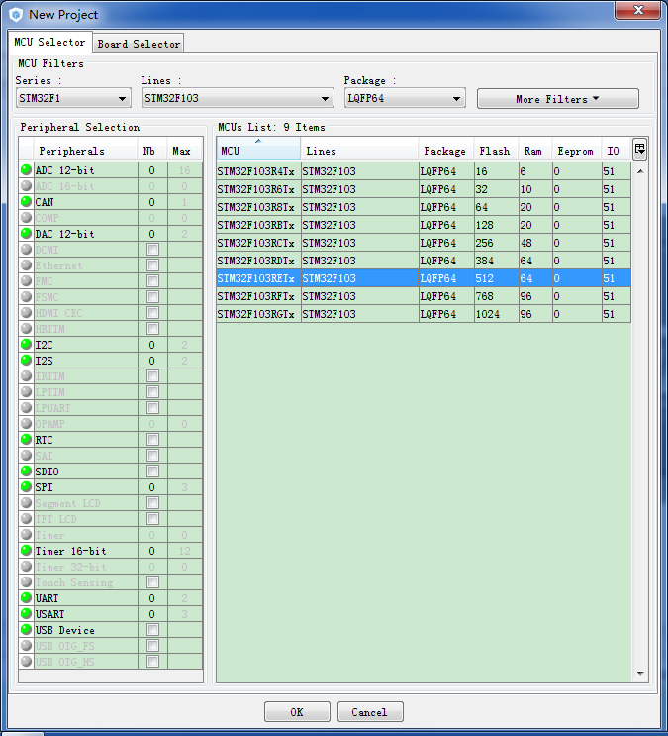Click the gray status dot beside Touch Sensing
This screenshot has width=668, height=736.
tap(27, 582)
